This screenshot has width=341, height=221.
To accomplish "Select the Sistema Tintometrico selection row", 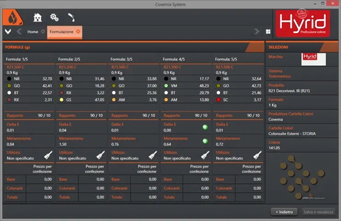I will tap(302, 74).
